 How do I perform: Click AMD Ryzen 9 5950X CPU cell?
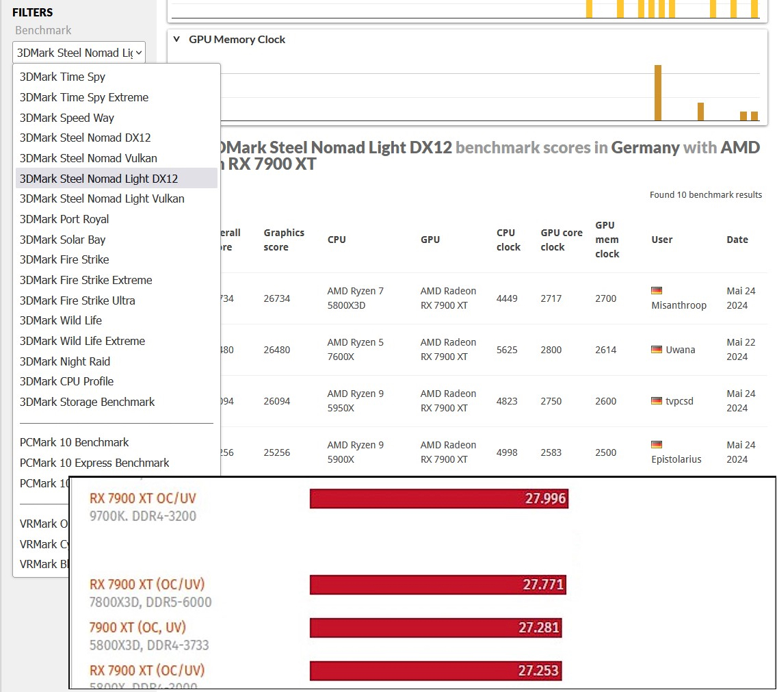(x=355, y=401)
